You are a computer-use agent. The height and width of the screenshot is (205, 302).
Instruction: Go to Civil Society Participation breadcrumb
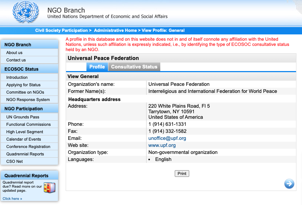tap(61, 30)
